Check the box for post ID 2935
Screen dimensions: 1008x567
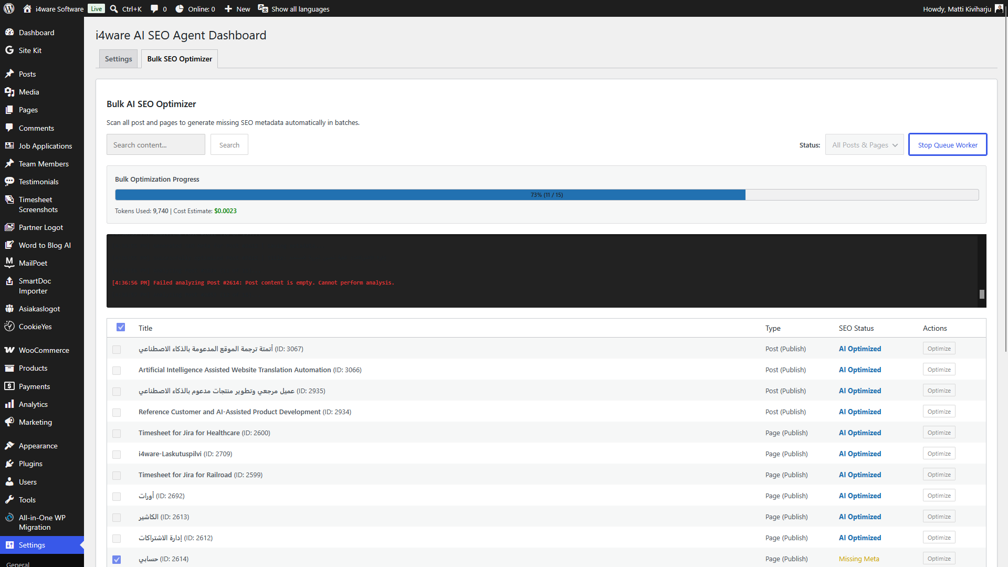(117, 391)
